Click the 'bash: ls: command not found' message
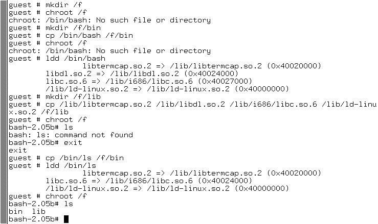 [71, 135]
